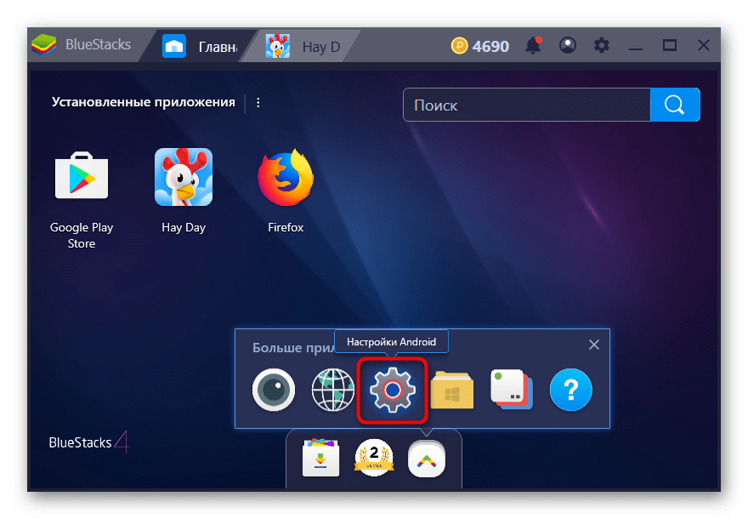748x519 pixels.
Task: Click the 4690 coins balance
Action: coord(481,46)
